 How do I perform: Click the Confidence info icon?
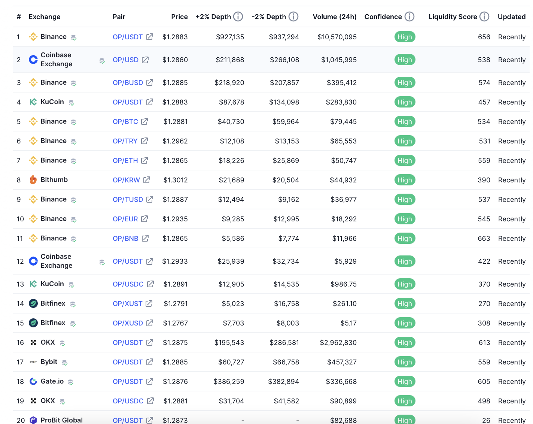[409, 16]
